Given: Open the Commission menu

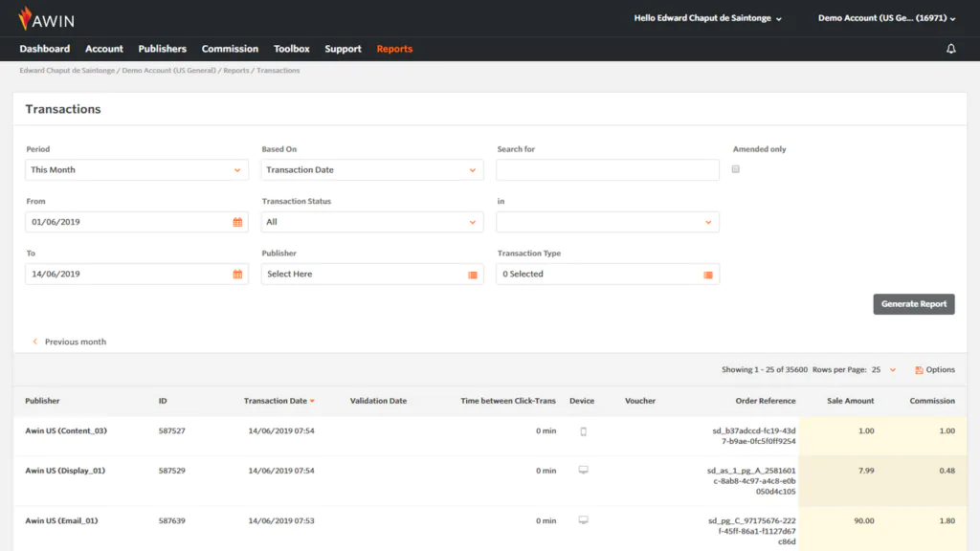Looking at the screenshot, I should click(230, 49).
